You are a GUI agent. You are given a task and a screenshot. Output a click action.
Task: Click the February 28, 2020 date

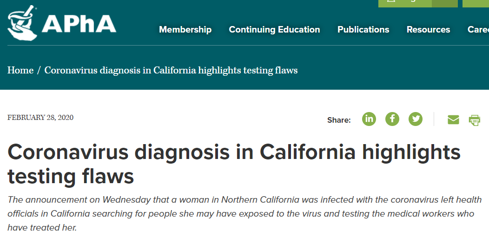(40, 118)
